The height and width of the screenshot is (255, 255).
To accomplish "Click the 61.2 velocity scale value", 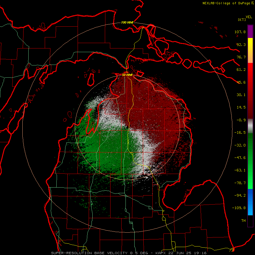I will click(x=241, y=70).
